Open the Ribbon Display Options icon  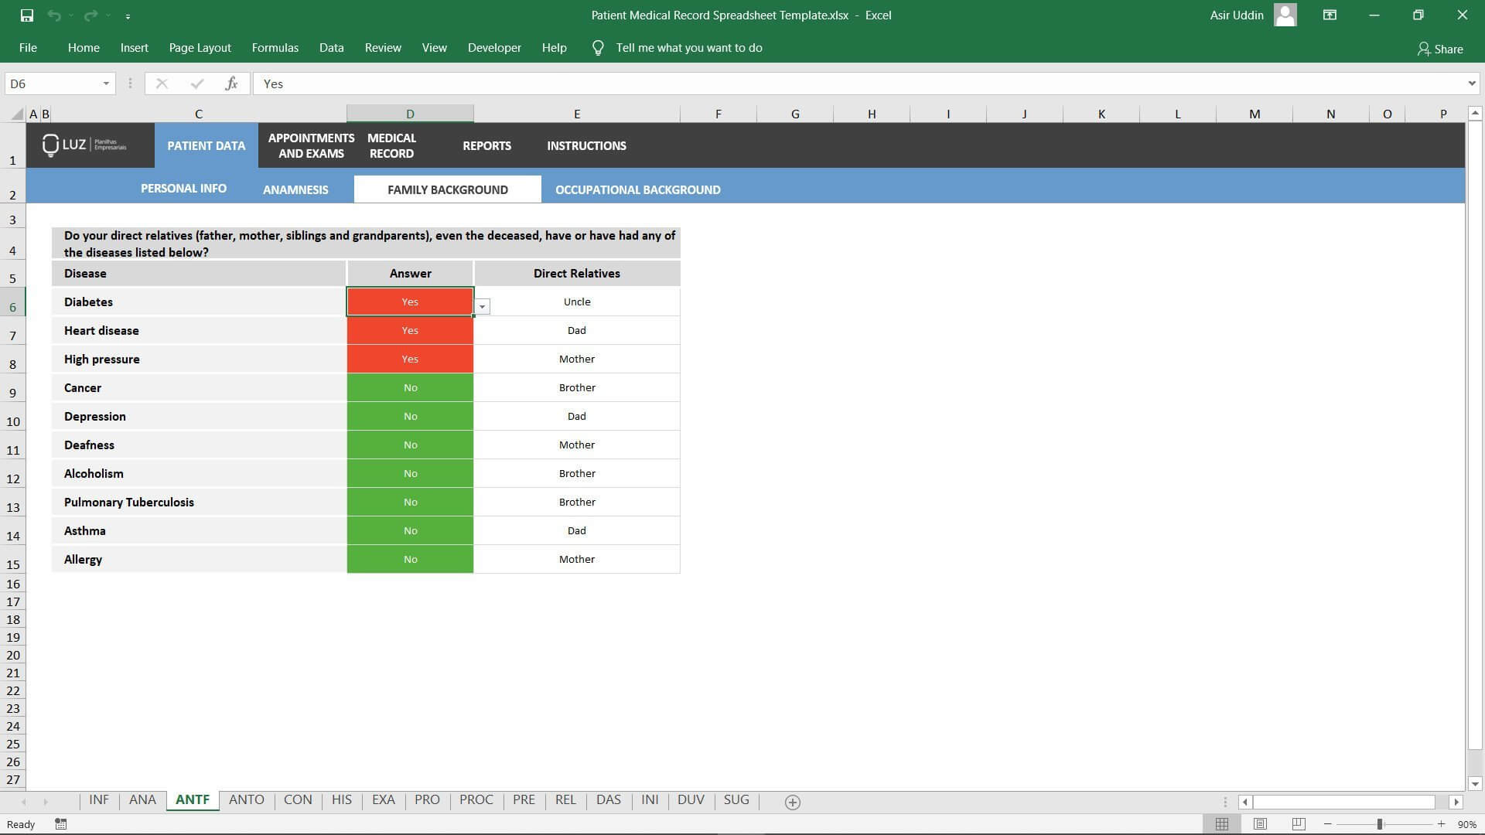(x=1330, y=15)
